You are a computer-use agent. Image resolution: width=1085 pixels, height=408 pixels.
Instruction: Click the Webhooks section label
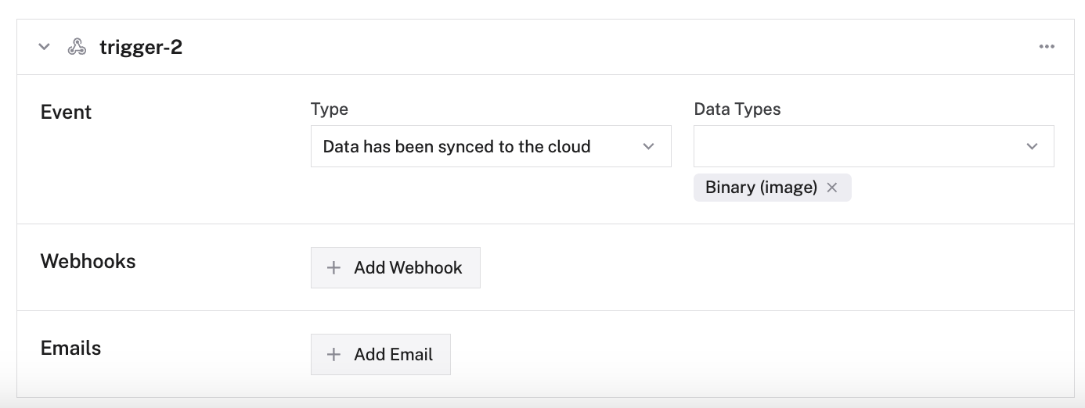click(x=88, y=261)
